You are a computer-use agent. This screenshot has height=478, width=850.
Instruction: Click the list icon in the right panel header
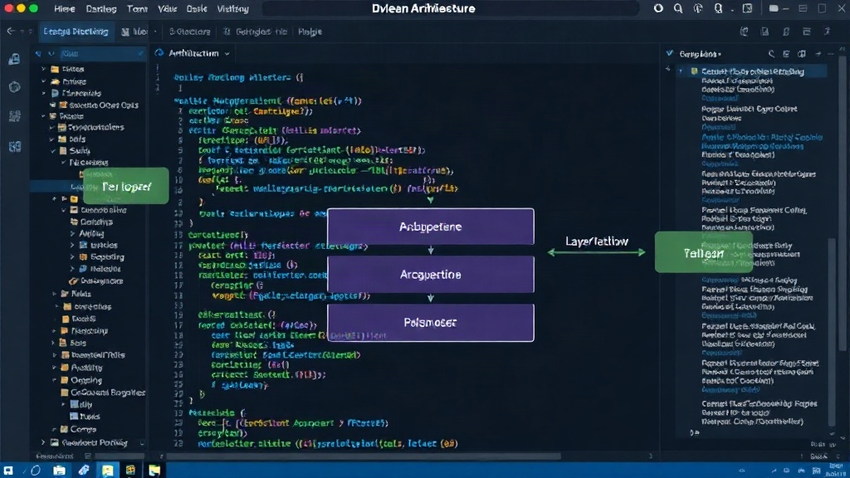pos(786,54)
